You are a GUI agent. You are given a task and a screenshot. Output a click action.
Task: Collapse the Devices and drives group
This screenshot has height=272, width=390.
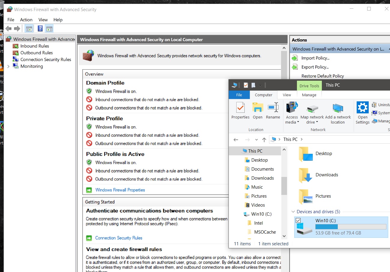tap(293, 212)
